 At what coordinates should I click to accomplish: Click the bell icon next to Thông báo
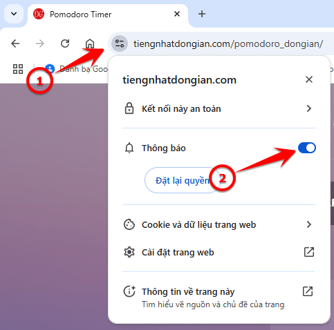tap(129, 148)
